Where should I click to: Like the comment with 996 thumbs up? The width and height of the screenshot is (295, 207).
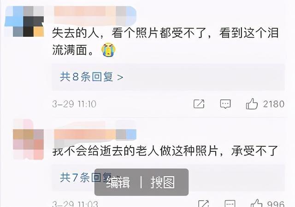(256, 203)
